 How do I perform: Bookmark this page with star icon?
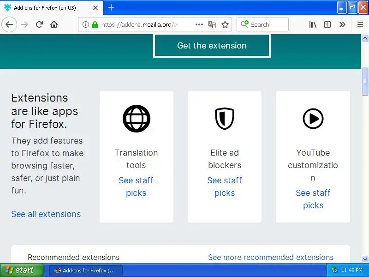pos(225,24)
